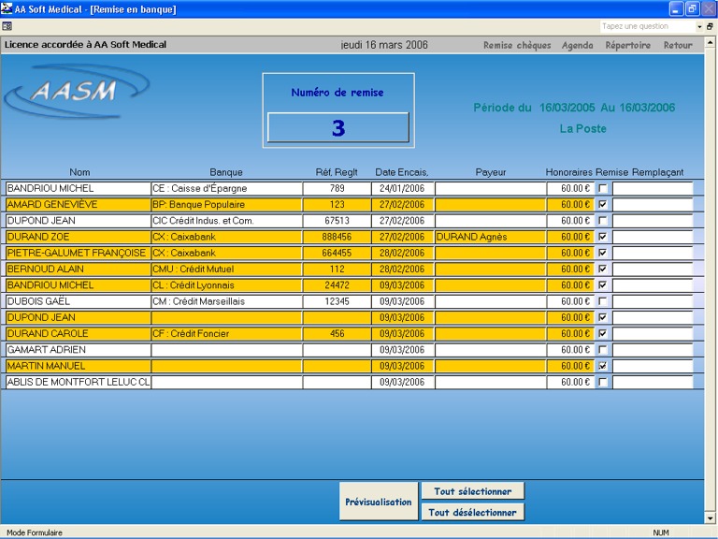Viewport: 718px width, 539px height.
Task: Click scrollbar down arrow
Action: click(x=711, y=518)
